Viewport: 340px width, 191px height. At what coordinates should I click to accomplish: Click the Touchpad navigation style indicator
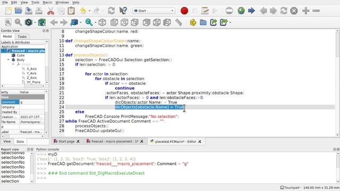click(x=291, y=187)
